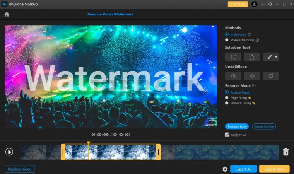This screenshot has height=174, width=294.
Task: Select the rectangle selection tool
Action: point(233,57)
